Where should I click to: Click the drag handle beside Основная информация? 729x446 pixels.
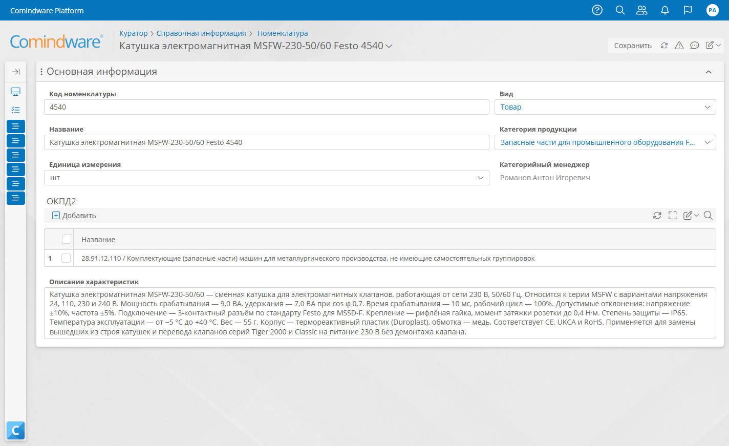pos(41,72)
